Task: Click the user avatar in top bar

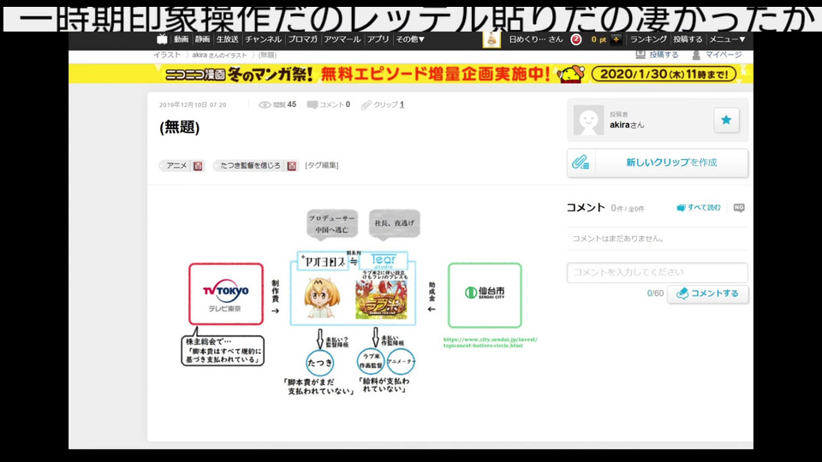Action: coord(491,40)
